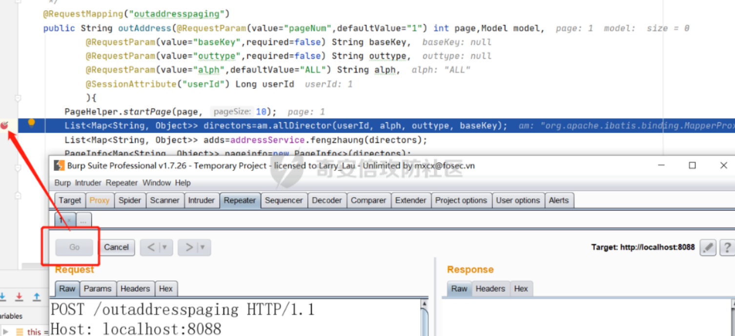Switch to the Scanner tab
Screen dimensions: 735x336
pyautogui.click(x=164, y=200)
